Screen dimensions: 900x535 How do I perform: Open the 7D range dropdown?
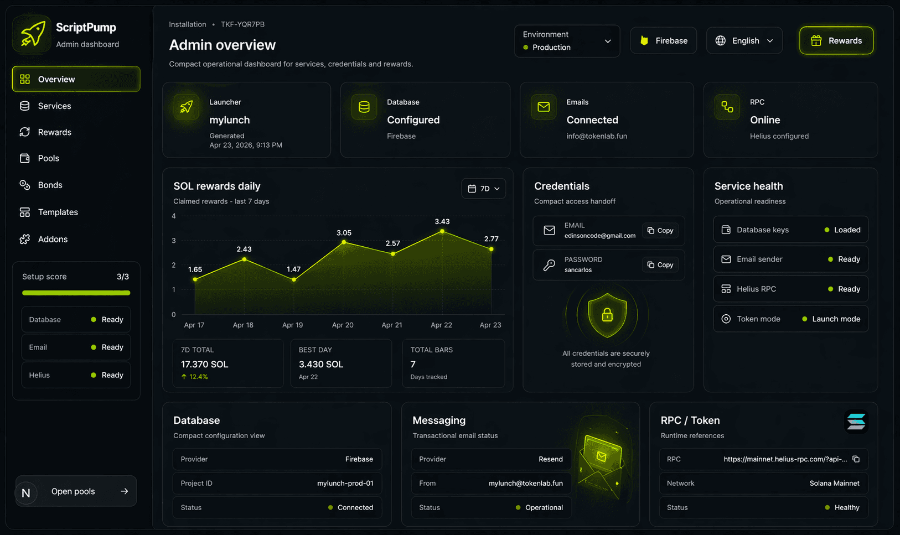[483, 189]
